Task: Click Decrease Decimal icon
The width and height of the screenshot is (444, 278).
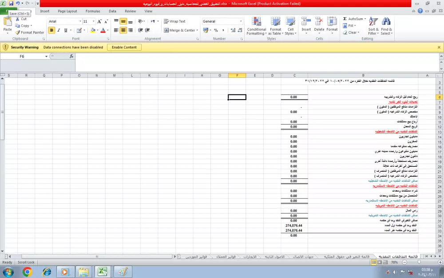Action: [240, 30]
